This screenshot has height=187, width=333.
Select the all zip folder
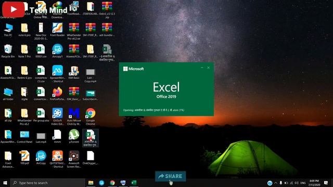[x=8, y=115]
